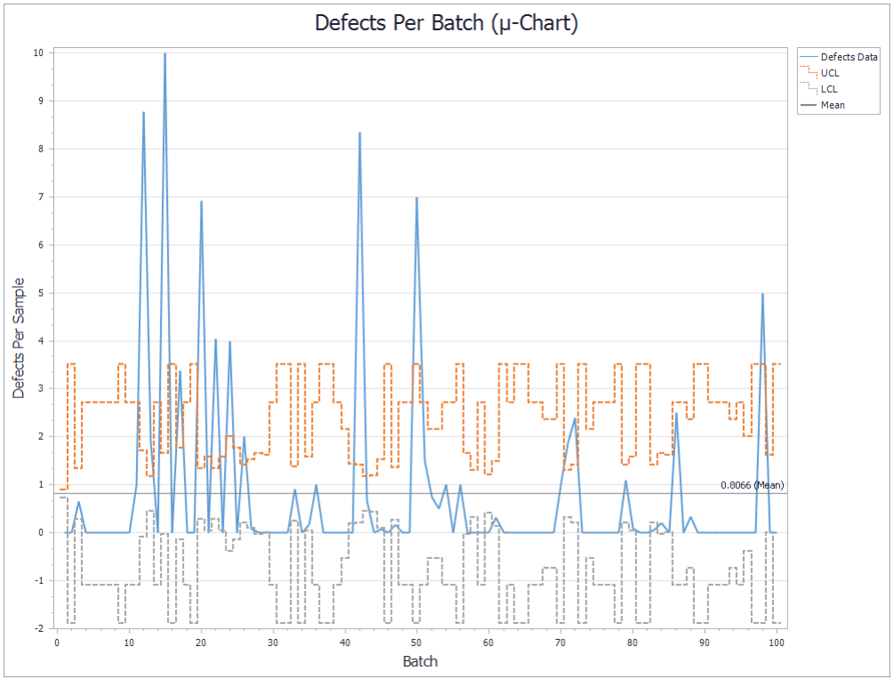This screenshot has height=687, width=893.
Task: Click the dark Mean legend line symbol
Action: point(809,105)
